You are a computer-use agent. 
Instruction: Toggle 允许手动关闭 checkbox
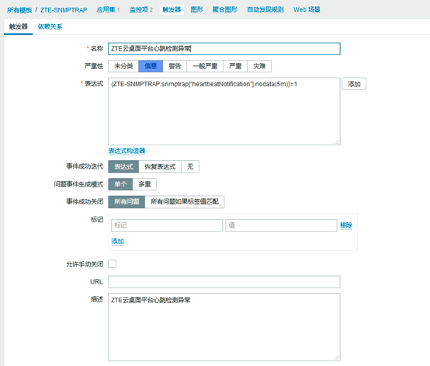click(x=113, y=264)
